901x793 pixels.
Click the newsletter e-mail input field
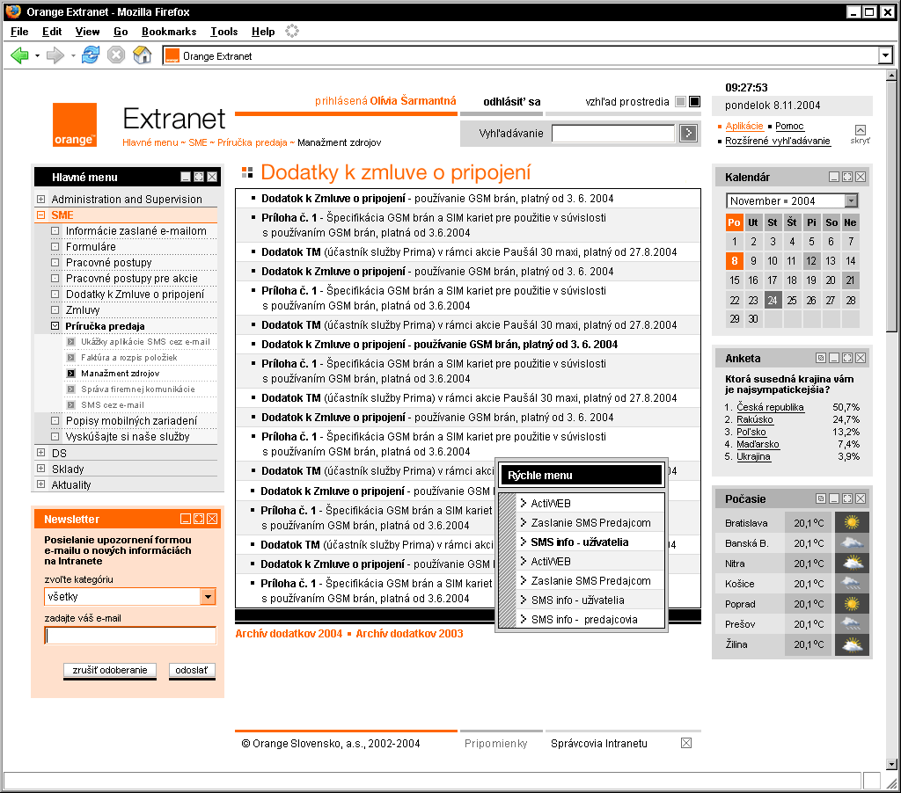[x=130, y=635]
